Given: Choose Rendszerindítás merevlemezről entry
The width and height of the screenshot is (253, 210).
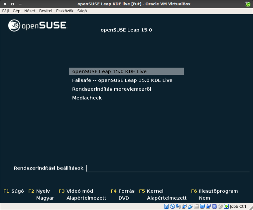Looking at the screenshot, I should click(112, 89).
